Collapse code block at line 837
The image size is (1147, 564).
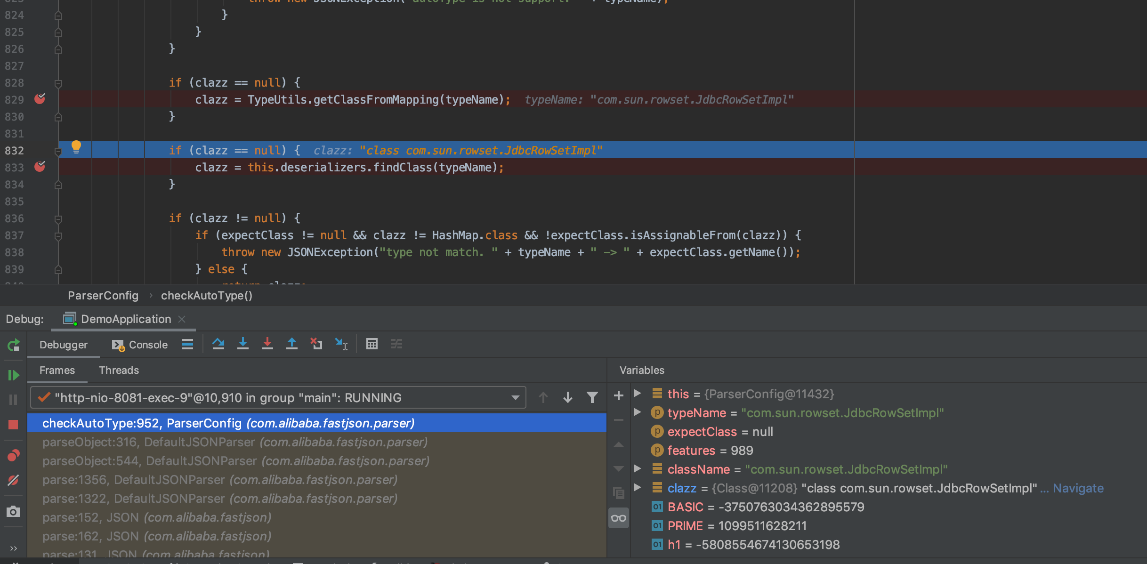click(58, 236)
